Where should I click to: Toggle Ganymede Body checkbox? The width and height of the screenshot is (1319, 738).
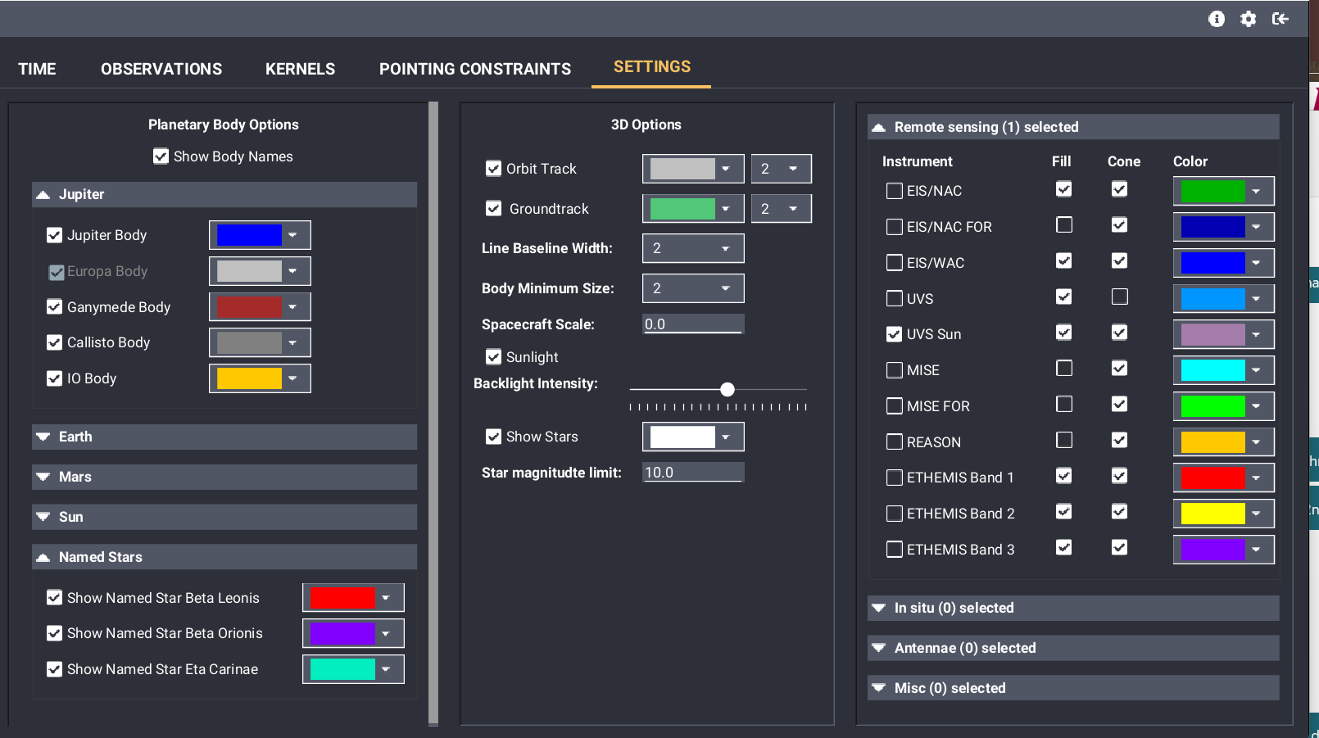click(54, 307)
